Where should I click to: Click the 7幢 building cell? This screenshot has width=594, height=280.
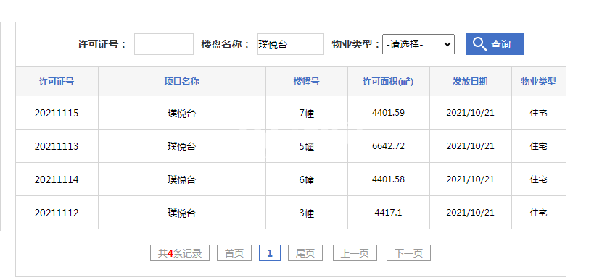(x=307, y=113)
